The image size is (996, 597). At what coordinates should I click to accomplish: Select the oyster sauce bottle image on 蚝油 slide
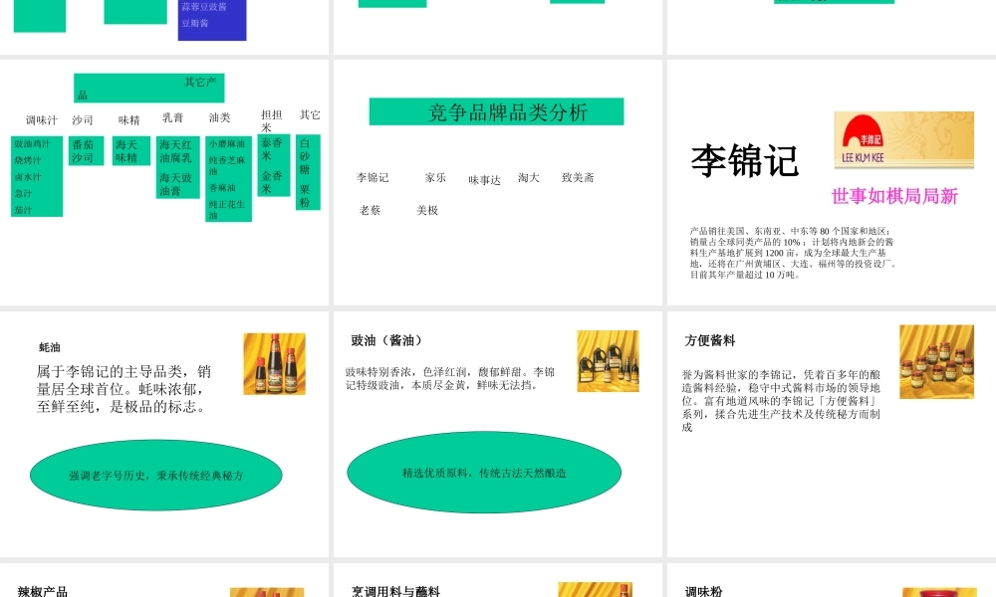[276, 362]
